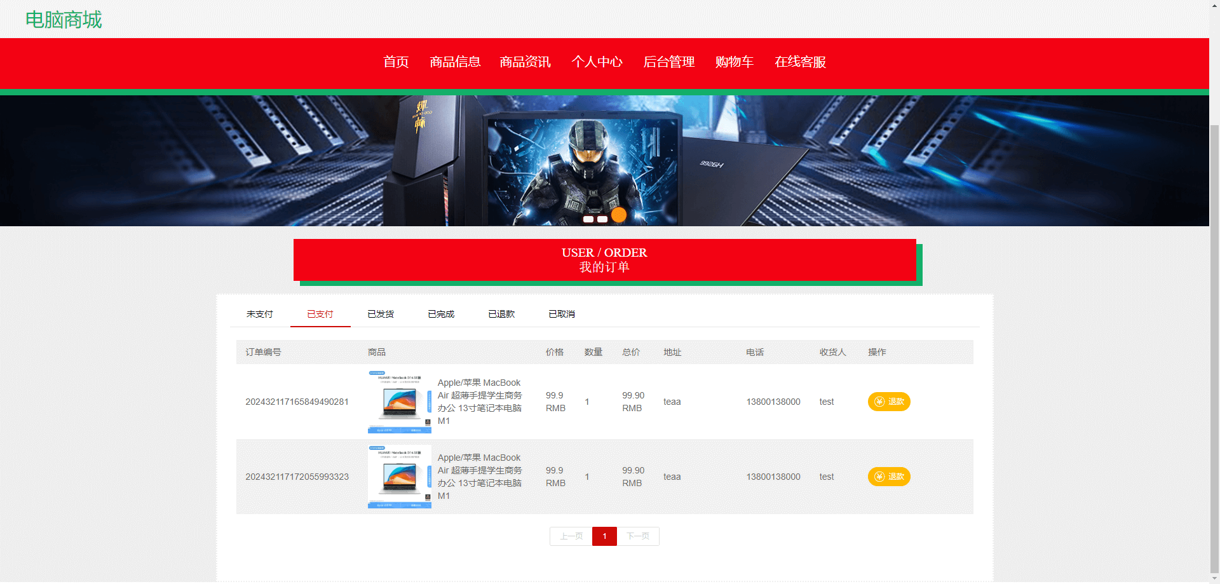Open 购物车 in the navigation bar
Image resolution: width=1220 pixels, height=584 pixels.
click(735, 62)
